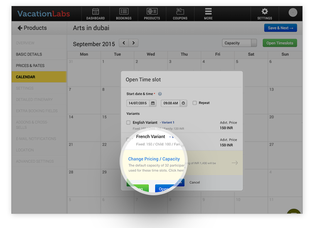Open the time picker clock icon

point(183,103)
